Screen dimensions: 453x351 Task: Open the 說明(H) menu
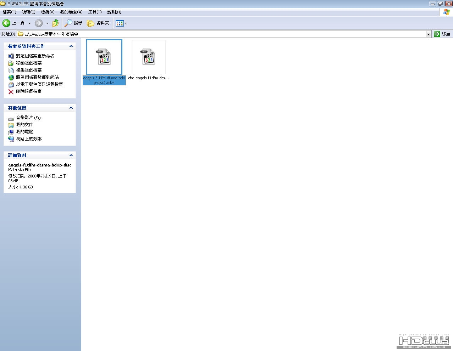click(x=114, y=12)
